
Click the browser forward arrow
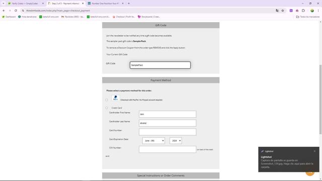(10, 11)
